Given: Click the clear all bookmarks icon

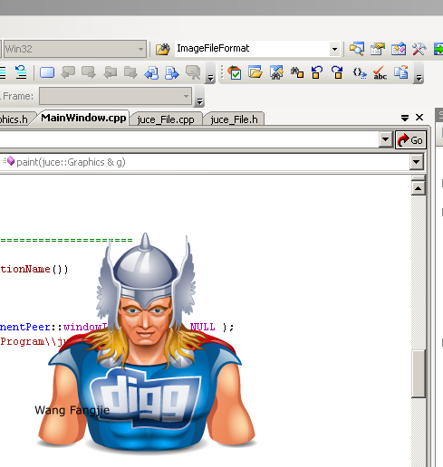Looking at the screenshot, I should click(193, 72).
